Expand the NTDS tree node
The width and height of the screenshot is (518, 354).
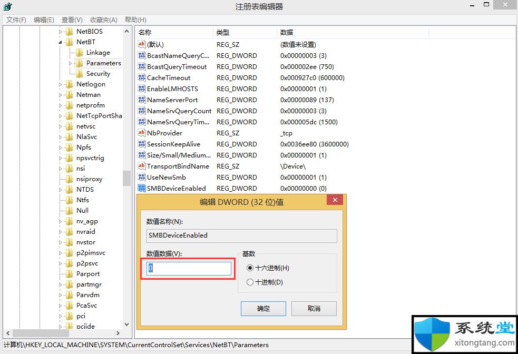(x=60, y=190)
